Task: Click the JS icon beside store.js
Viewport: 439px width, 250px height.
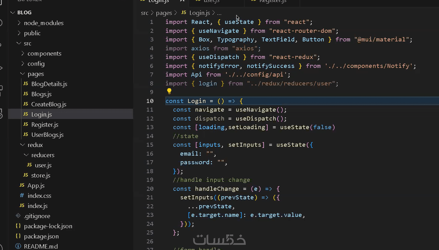Action: point(26,175)
